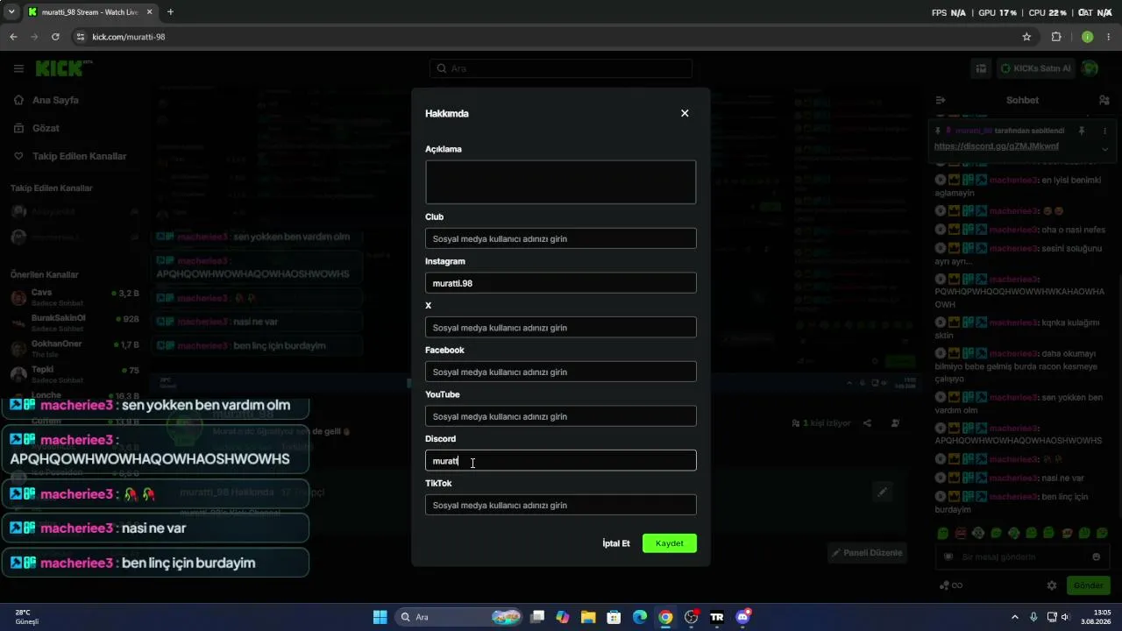Open Discord from the taskbar
The image size is (1122, 631).
tap(743, 617)
